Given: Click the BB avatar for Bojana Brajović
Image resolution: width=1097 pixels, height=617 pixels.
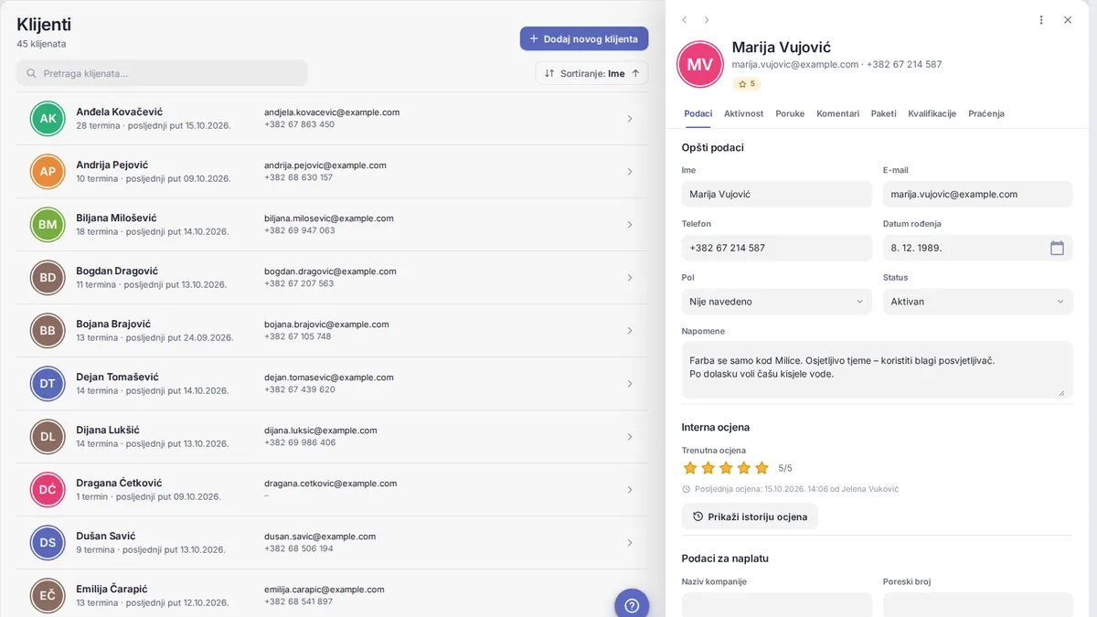Looking at the screenshot, I should coord(48,331).
